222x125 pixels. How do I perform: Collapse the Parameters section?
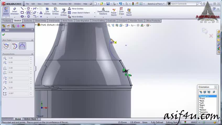(x=32, y=54)
